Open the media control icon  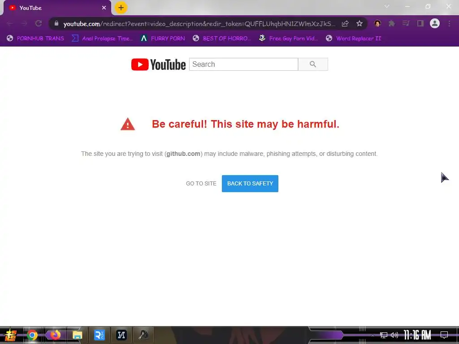pos(406,23)
